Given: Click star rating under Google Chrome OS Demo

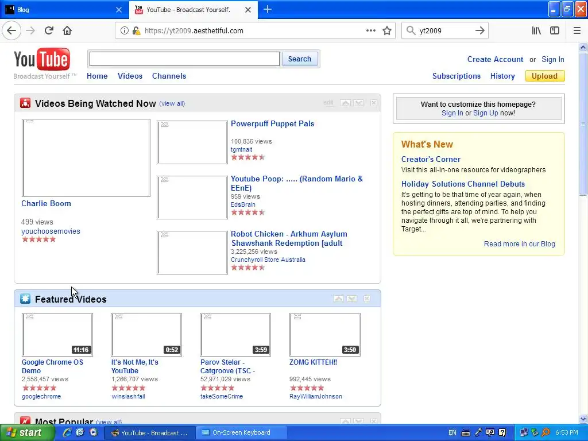Looking at the screenshot, I should coord(39,388).
